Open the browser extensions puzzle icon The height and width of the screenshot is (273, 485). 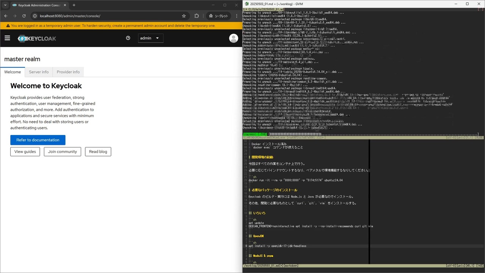197,16
